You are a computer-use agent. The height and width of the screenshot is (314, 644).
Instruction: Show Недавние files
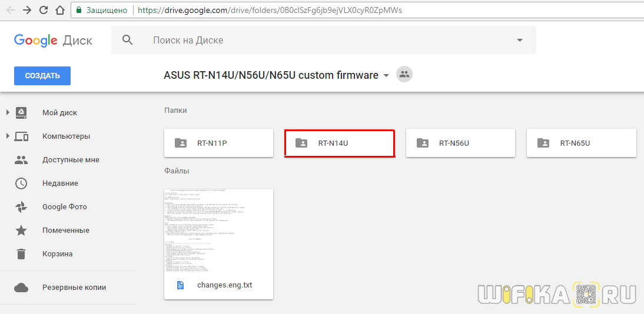tap(60, 183)
